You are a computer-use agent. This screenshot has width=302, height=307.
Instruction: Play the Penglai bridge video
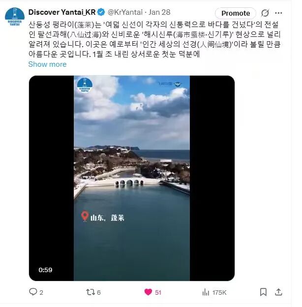(x=132, y=178)
